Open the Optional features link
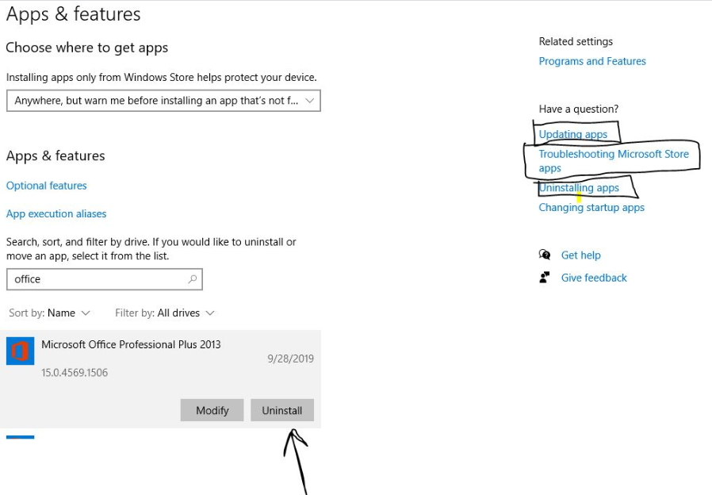The height and width of the screenshot is (495, 712). tap(46, 186)
